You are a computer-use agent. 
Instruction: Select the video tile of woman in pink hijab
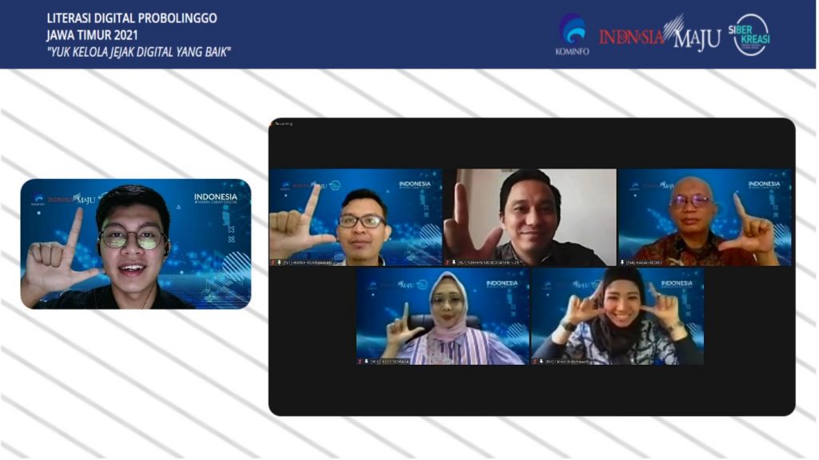click(x=442, y=316)
